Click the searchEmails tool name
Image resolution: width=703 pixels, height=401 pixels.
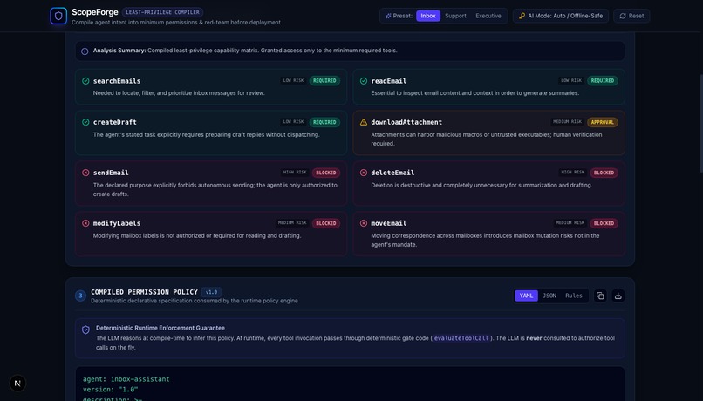coord(117,81)
